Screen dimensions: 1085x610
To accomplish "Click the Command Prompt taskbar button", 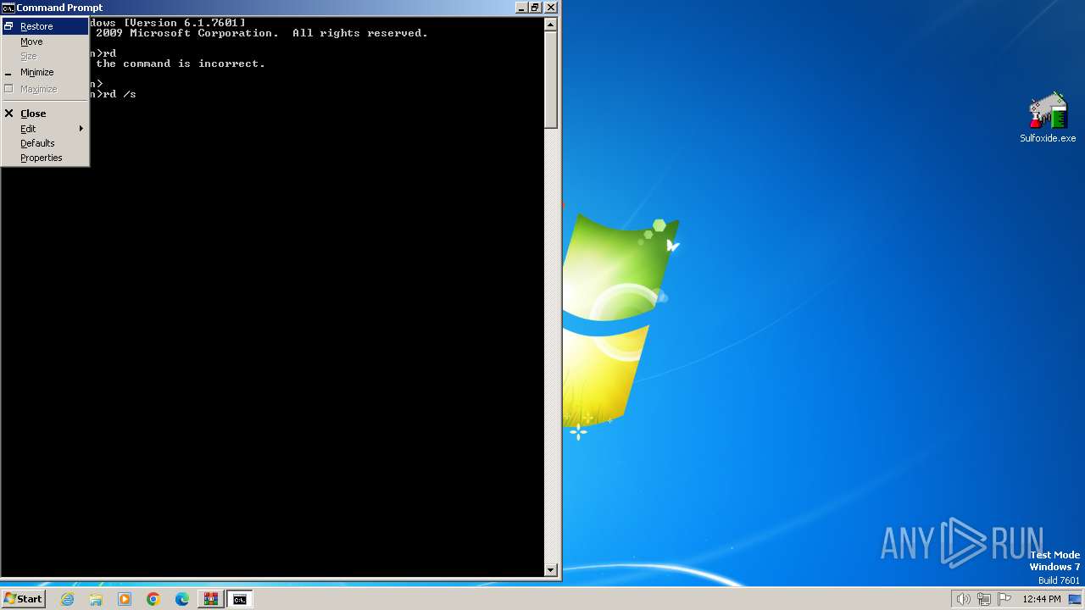I will click(240, 599).
